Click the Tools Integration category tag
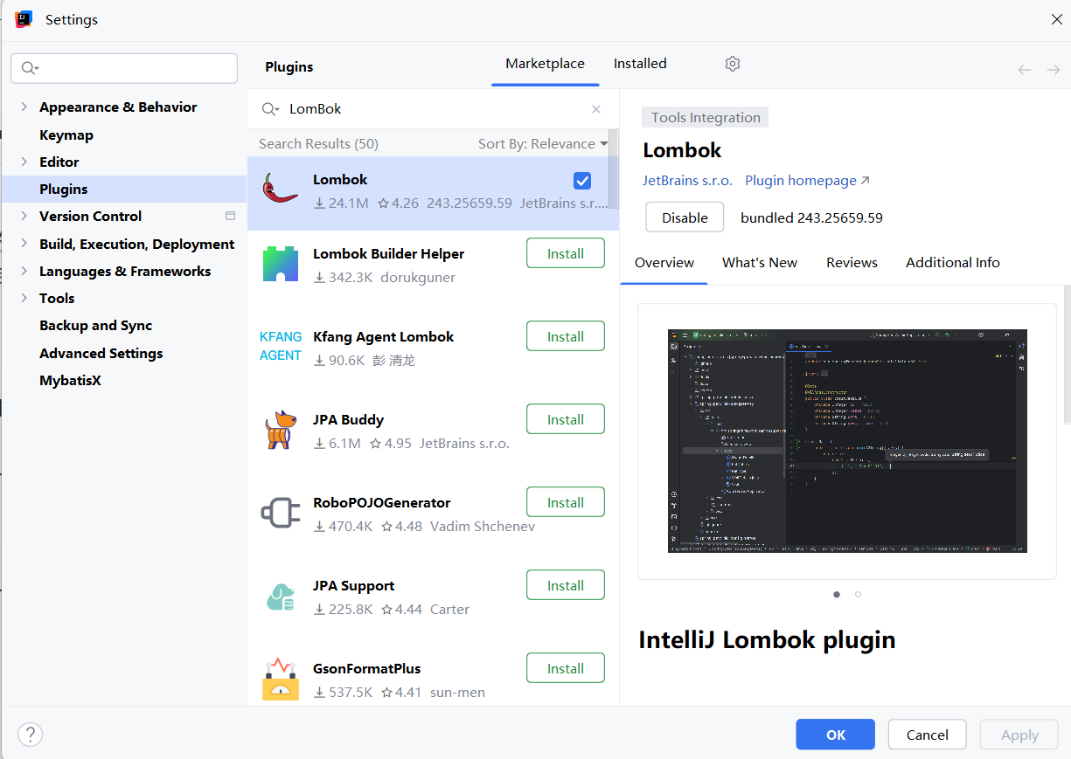The width and height of the screenshot is (1071, 759). point(706,118)
